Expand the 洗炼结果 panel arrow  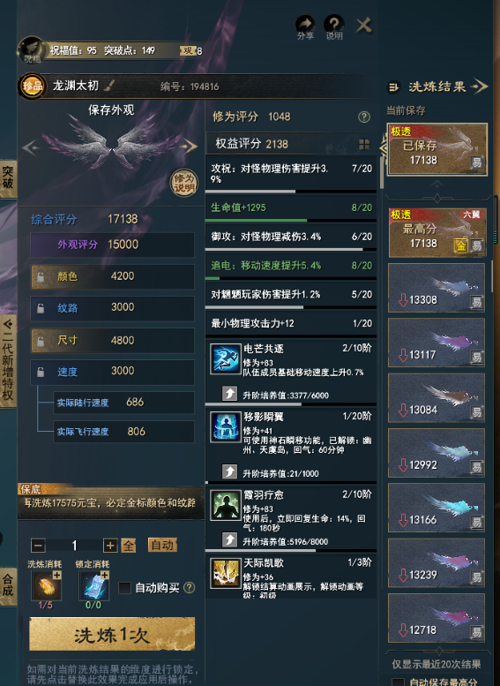pos(480,87)
